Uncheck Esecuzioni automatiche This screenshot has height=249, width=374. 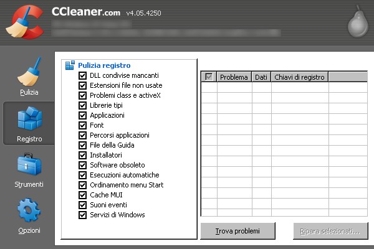(82, 175)
